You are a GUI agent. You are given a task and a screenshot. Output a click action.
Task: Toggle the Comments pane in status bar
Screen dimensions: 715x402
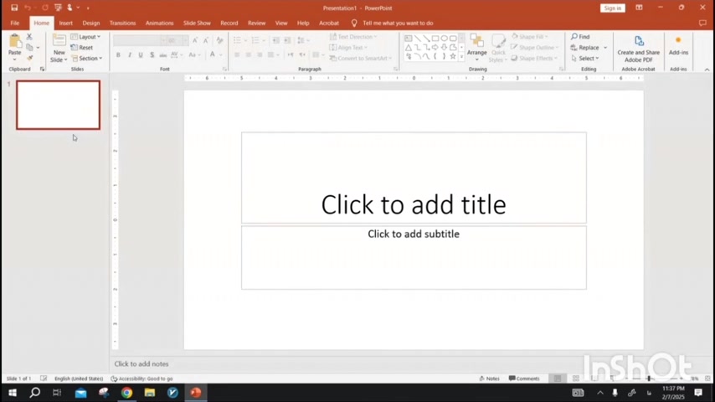[x=524, y=379]
